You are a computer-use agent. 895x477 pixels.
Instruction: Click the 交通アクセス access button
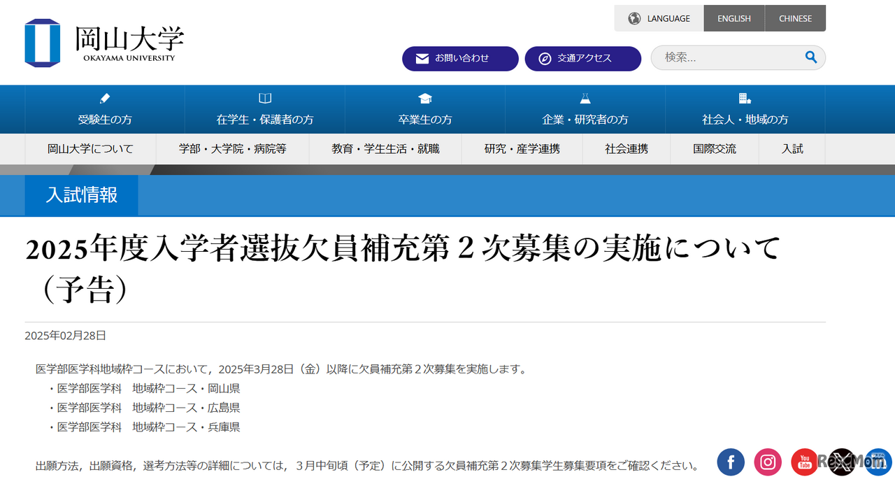point(582,59)
